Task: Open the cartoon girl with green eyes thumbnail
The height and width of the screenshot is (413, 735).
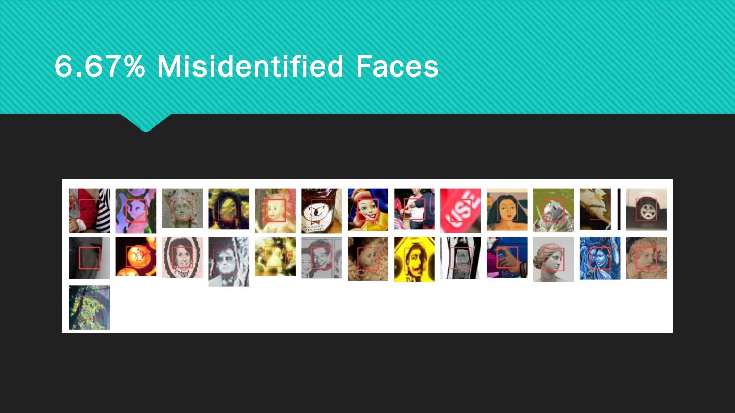Action: coord(367,210)
